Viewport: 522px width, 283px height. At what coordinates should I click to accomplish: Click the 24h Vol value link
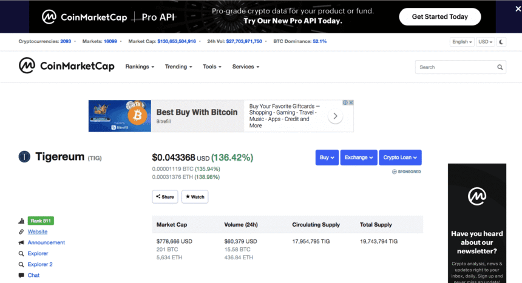(x=244, y=42)
